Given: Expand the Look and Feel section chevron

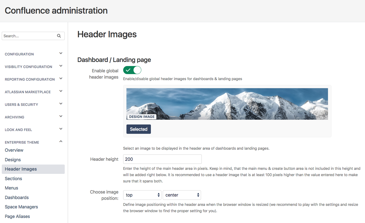Looking at the screenshot, I should pos(61,129).
